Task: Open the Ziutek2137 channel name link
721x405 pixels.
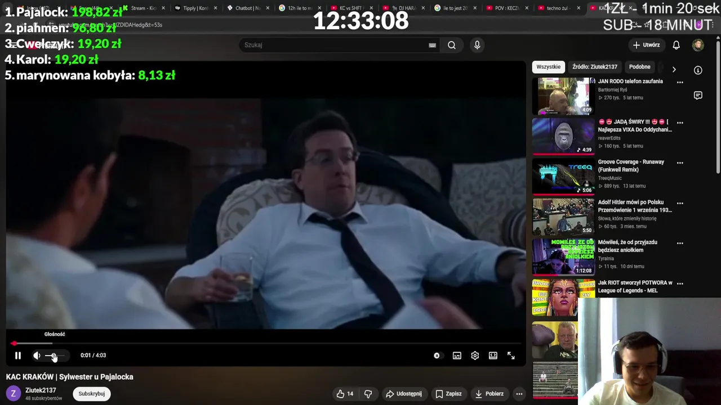Action: [x=41, y=390]
